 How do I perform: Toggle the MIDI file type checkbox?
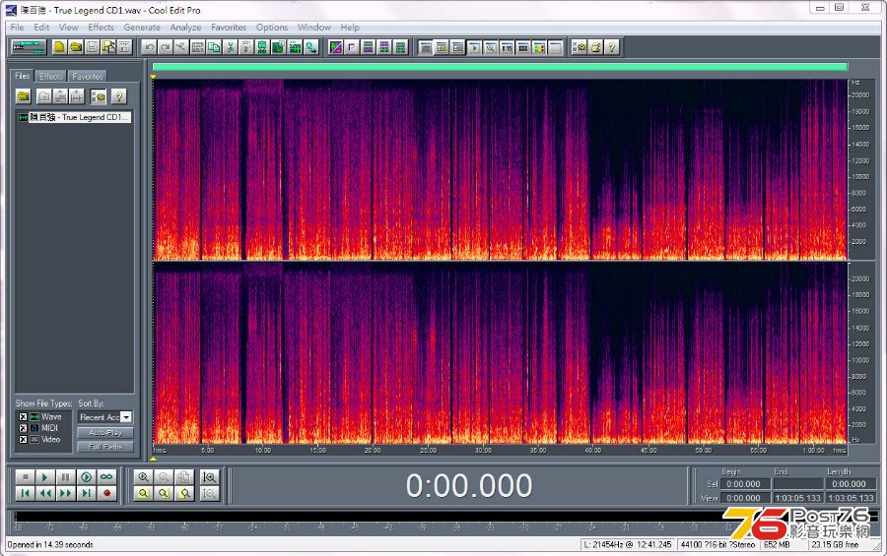pos(24,428)
